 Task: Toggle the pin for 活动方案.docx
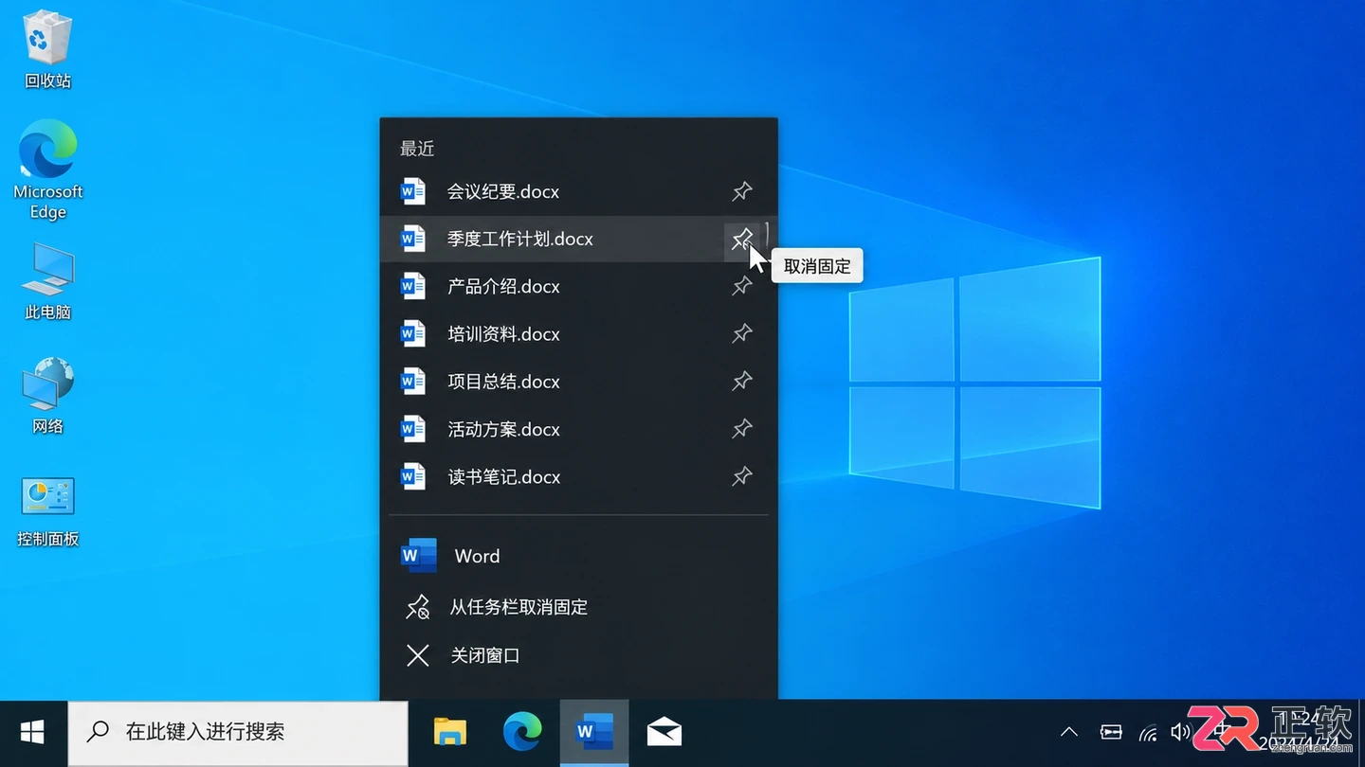(741, 429)
